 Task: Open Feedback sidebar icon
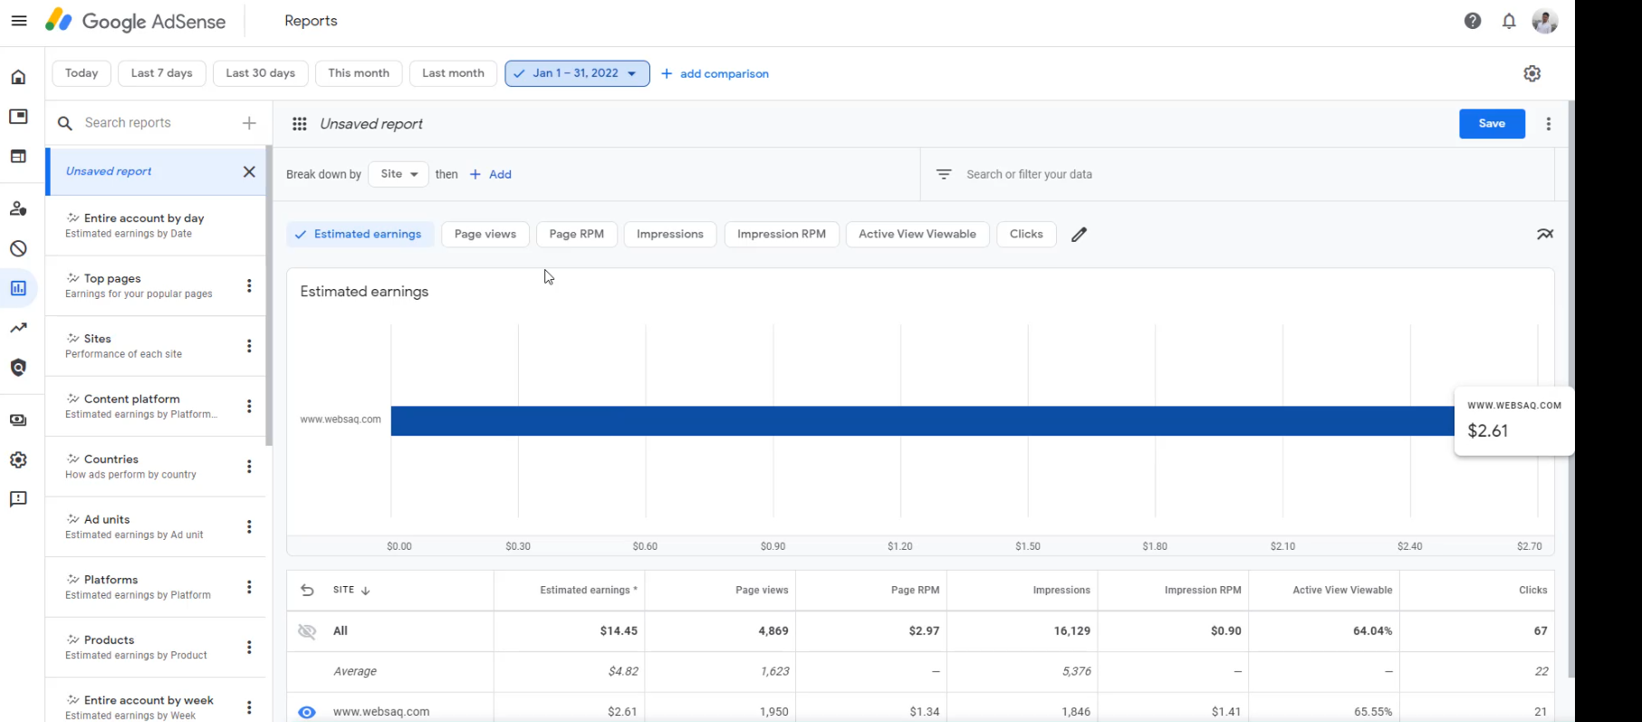pyautogui.click(x=18, y=500)
